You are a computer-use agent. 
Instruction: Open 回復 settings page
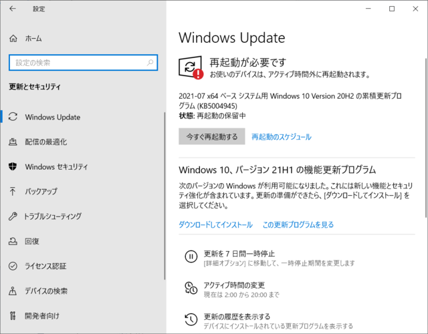32,241
